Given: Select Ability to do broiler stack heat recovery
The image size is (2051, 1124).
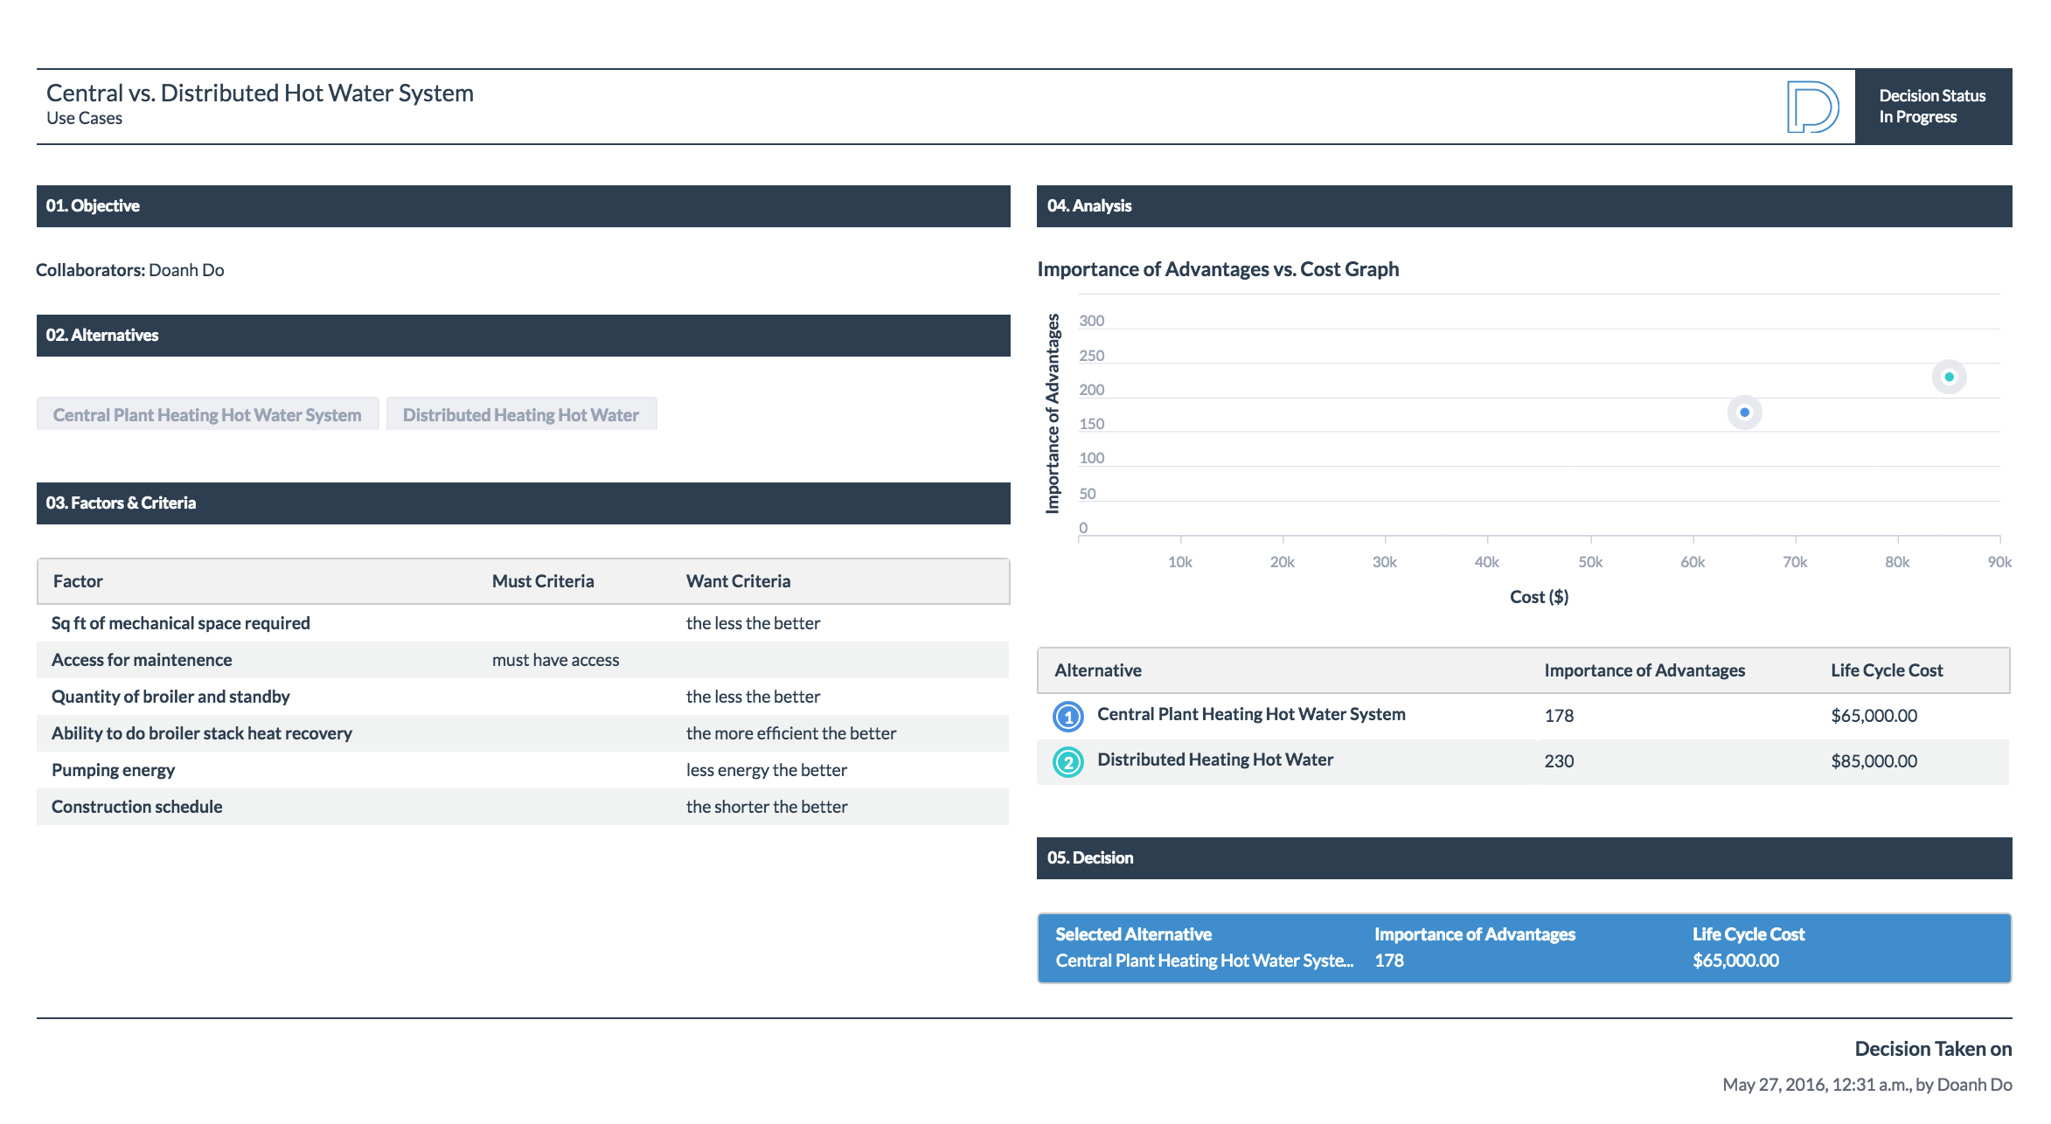Looking at the screenshot, I should (x=523, y=733).
